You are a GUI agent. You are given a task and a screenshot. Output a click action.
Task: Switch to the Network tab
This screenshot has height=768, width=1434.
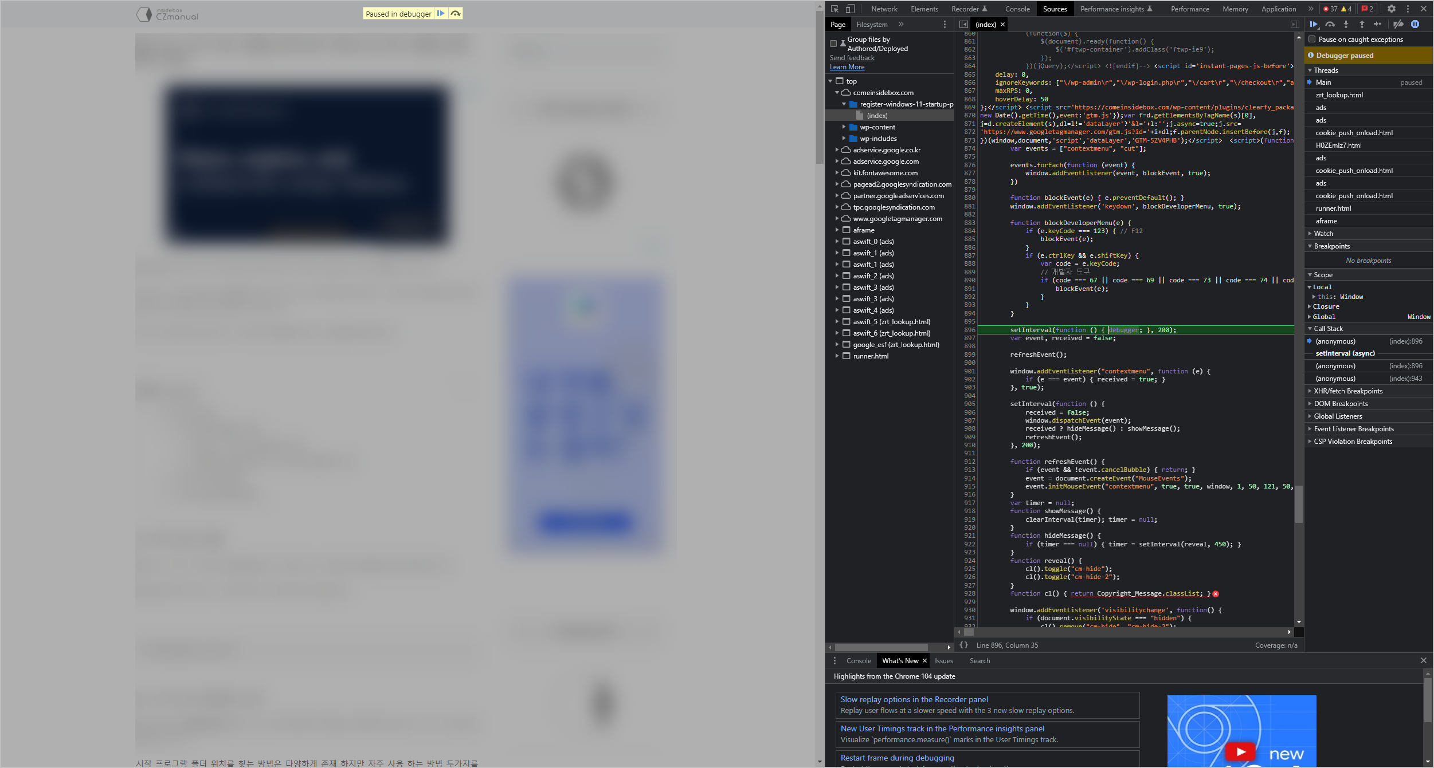tap(884, 9)
